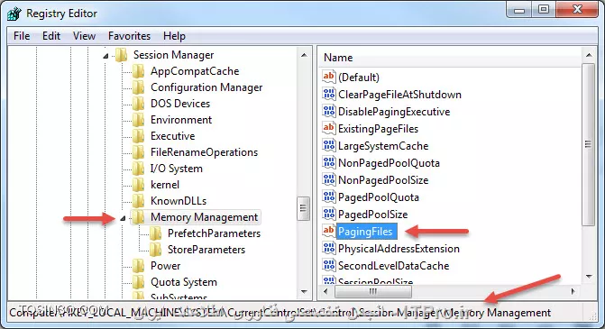Select the SecondLevelDataCache value icon
Screen dimensions: 605x329
tap(329, 265)
